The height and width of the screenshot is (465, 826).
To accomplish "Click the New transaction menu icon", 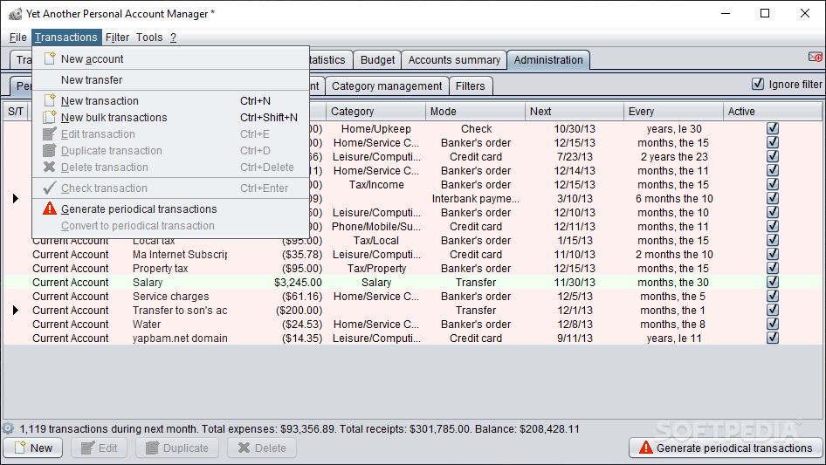I will click(50, 100).
